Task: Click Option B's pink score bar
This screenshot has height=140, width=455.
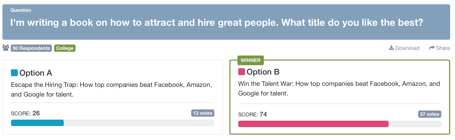Action: click(x=313, y=124)
